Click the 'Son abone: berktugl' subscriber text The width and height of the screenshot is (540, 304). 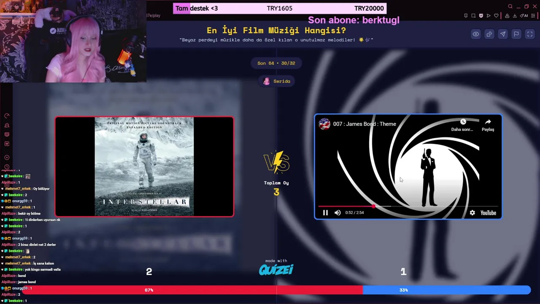pos(354,20)
